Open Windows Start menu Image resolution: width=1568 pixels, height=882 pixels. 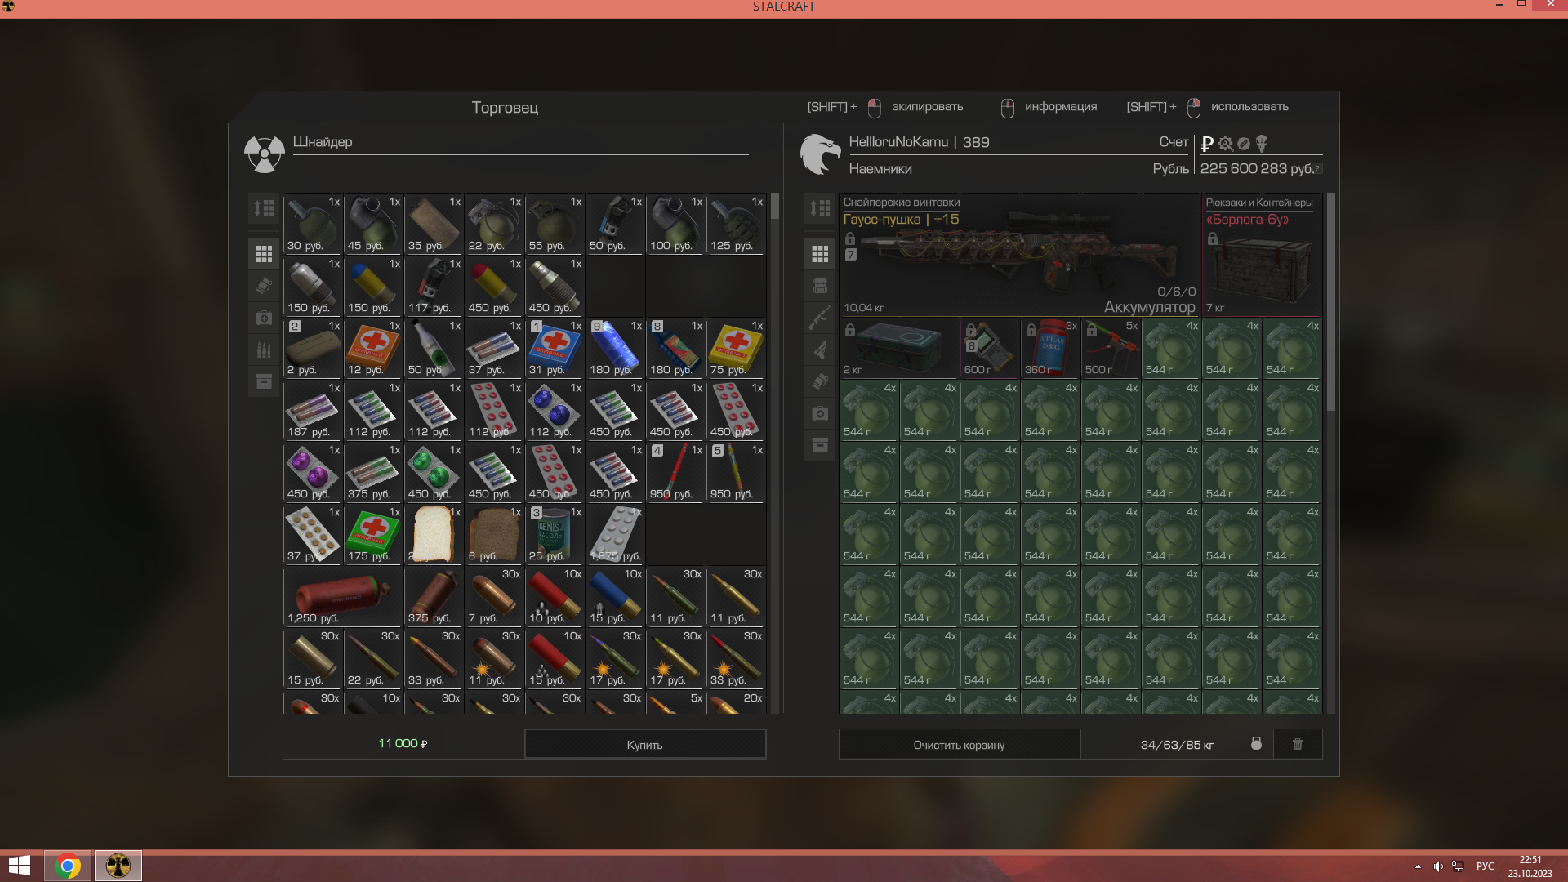tap(20, 866)
